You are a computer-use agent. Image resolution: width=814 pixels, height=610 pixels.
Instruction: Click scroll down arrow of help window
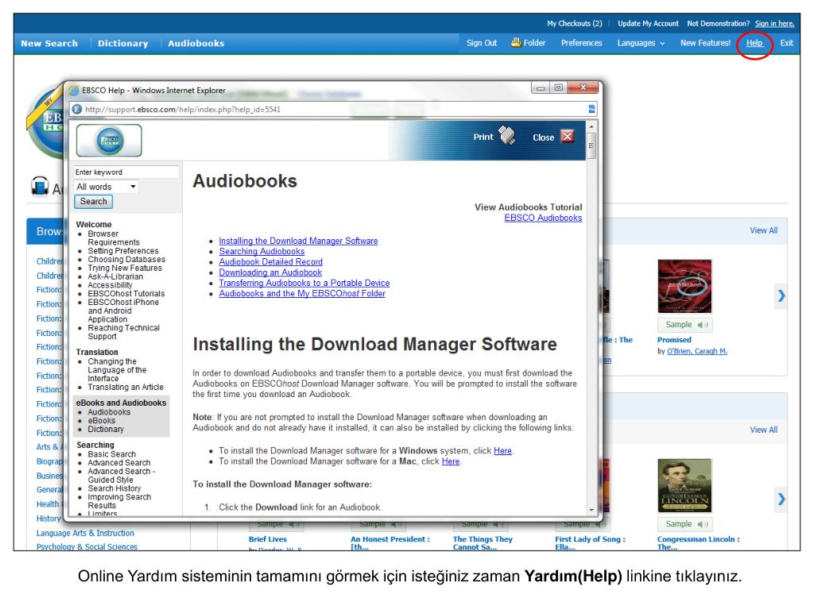591,510
